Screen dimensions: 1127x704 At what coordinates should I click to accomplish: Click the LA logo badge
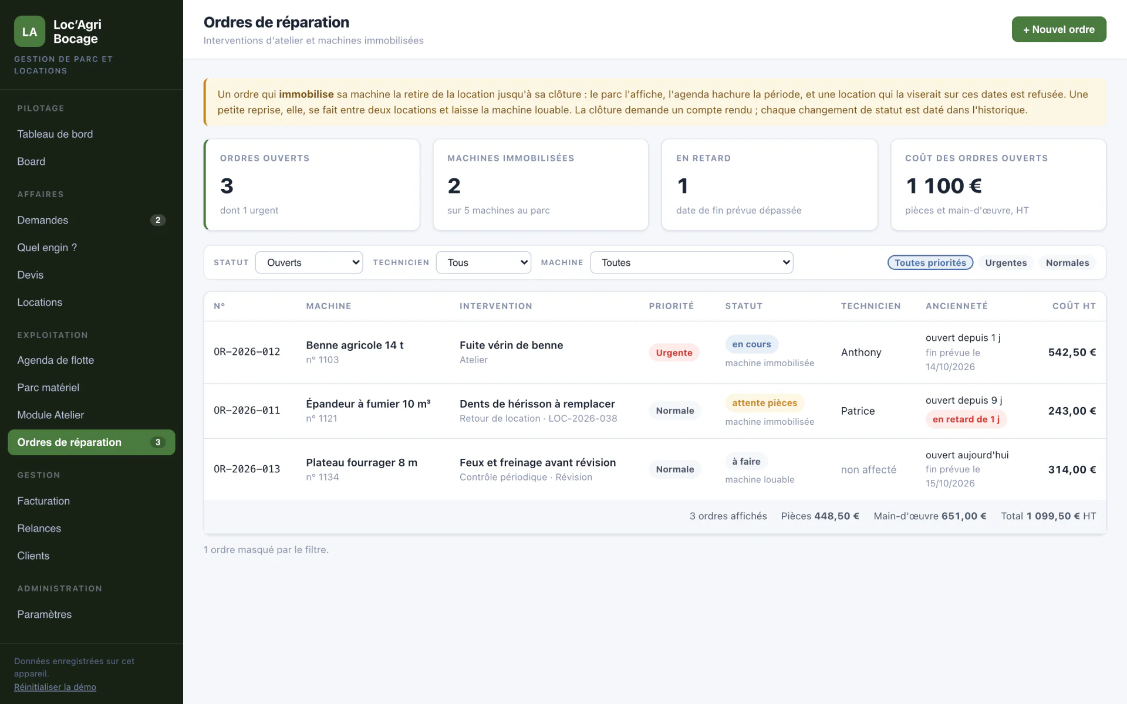pyautogui.click(x=29, y=32)
